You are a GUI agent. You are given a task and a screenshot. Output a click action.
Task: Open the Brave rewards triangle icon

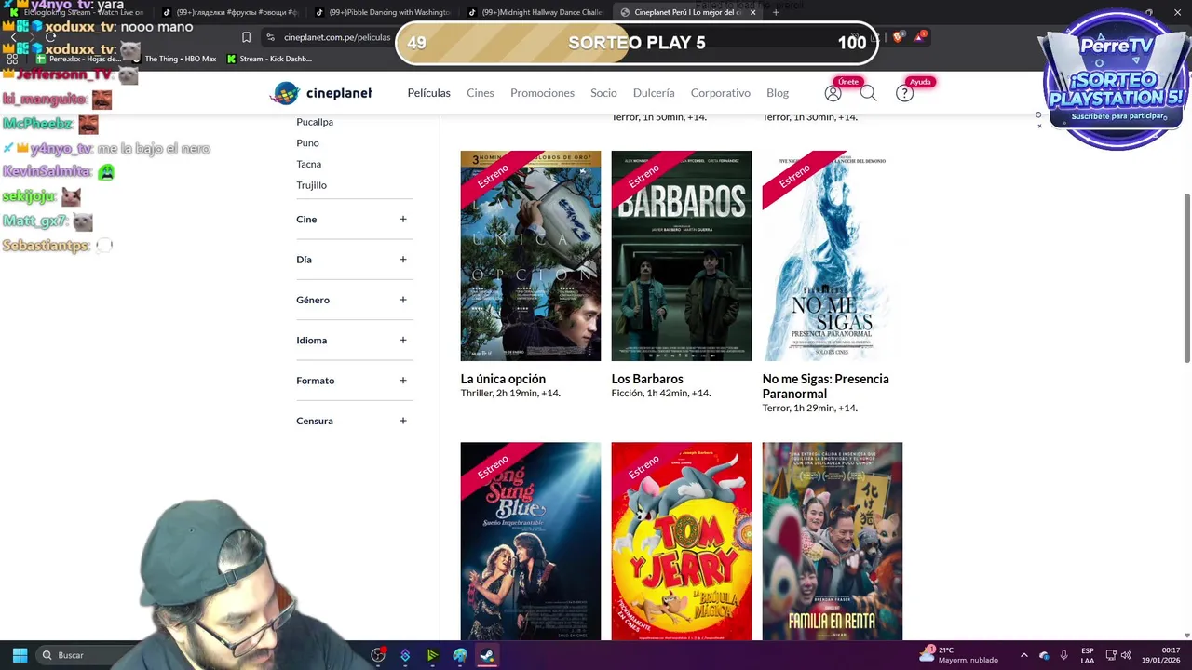point(919,37)
